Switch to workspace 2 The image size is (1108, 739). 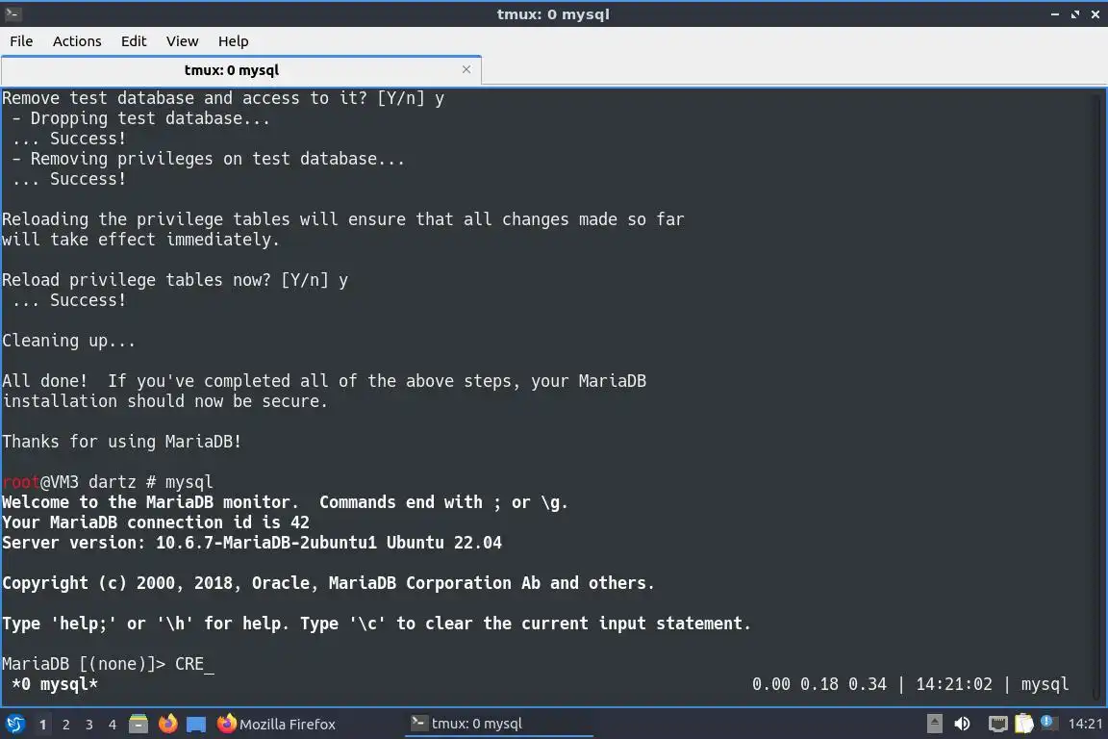(65, 725)
